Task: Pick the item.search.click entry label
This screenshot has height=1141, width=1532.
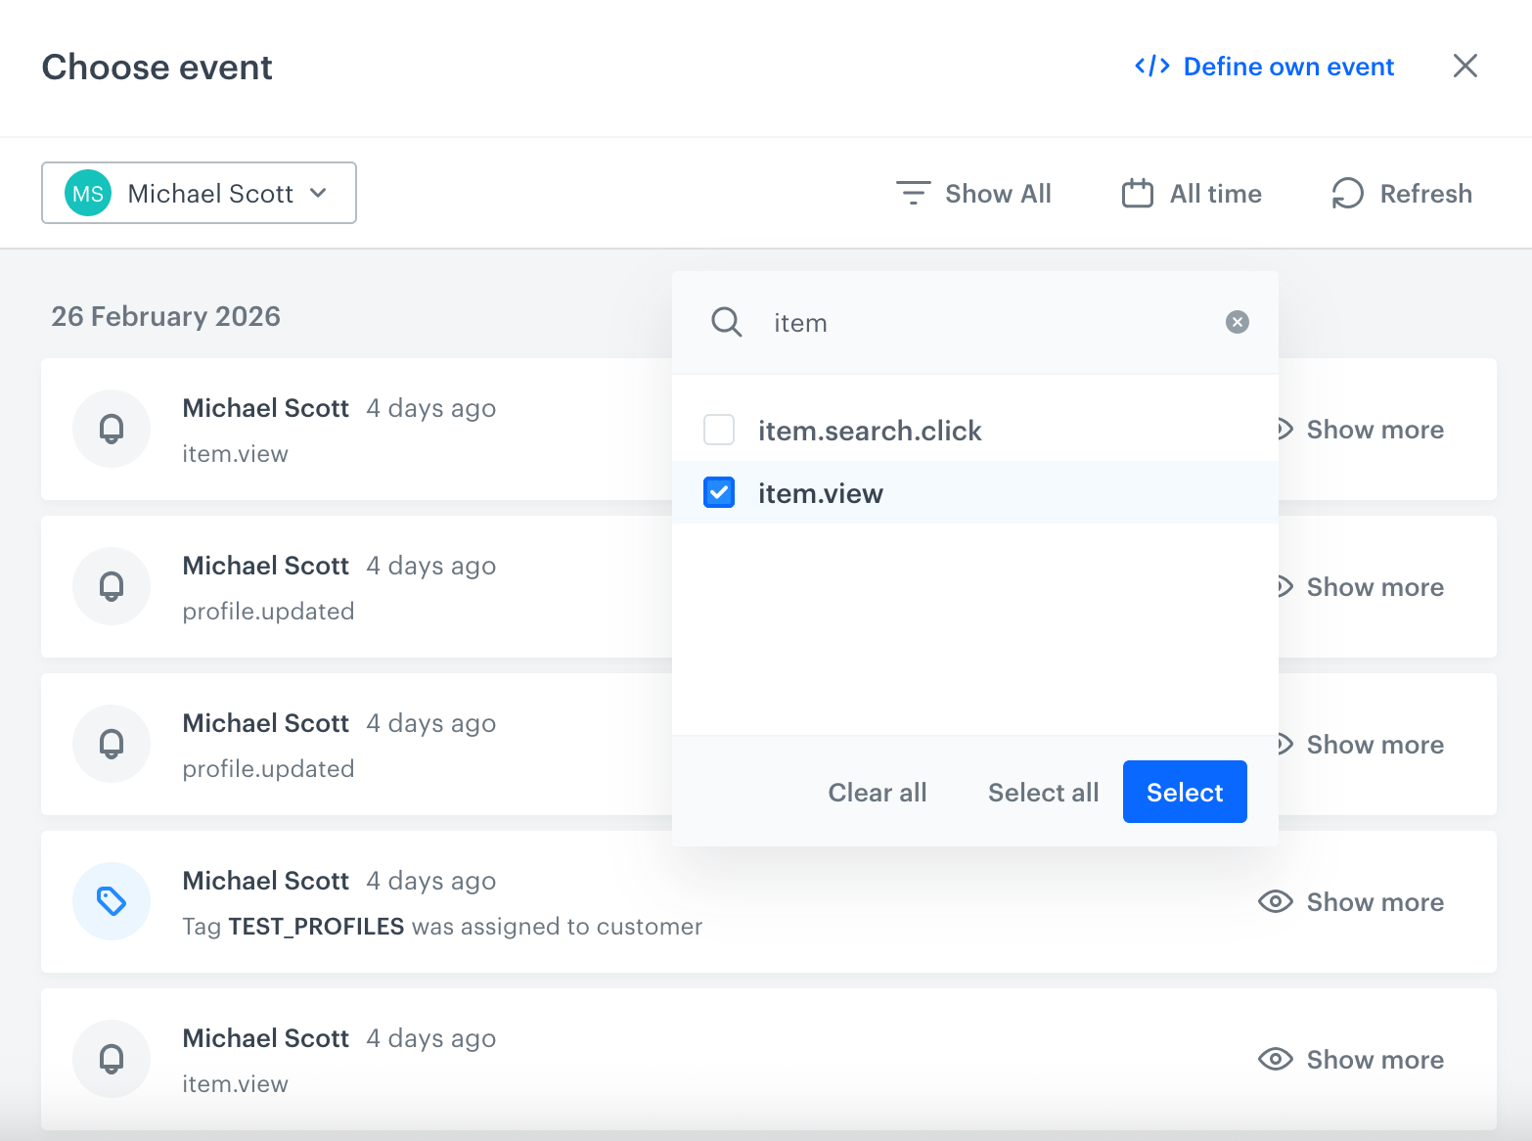Action: click(x=869, y=431)
